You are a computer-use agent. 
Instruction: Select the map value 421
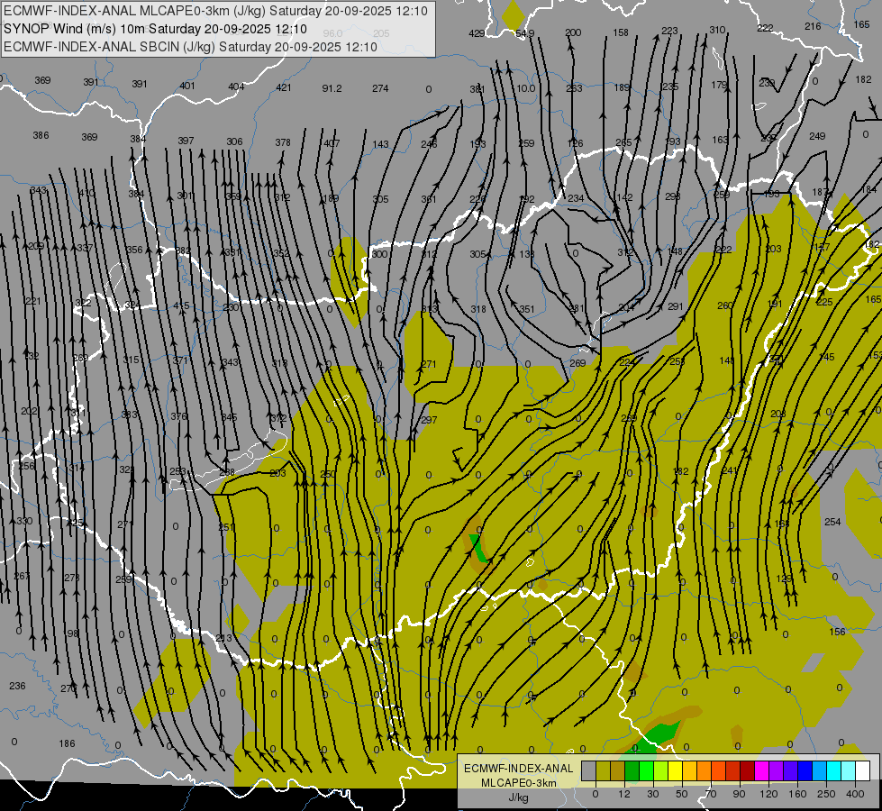pyautogui.click(x=284, y=87)
